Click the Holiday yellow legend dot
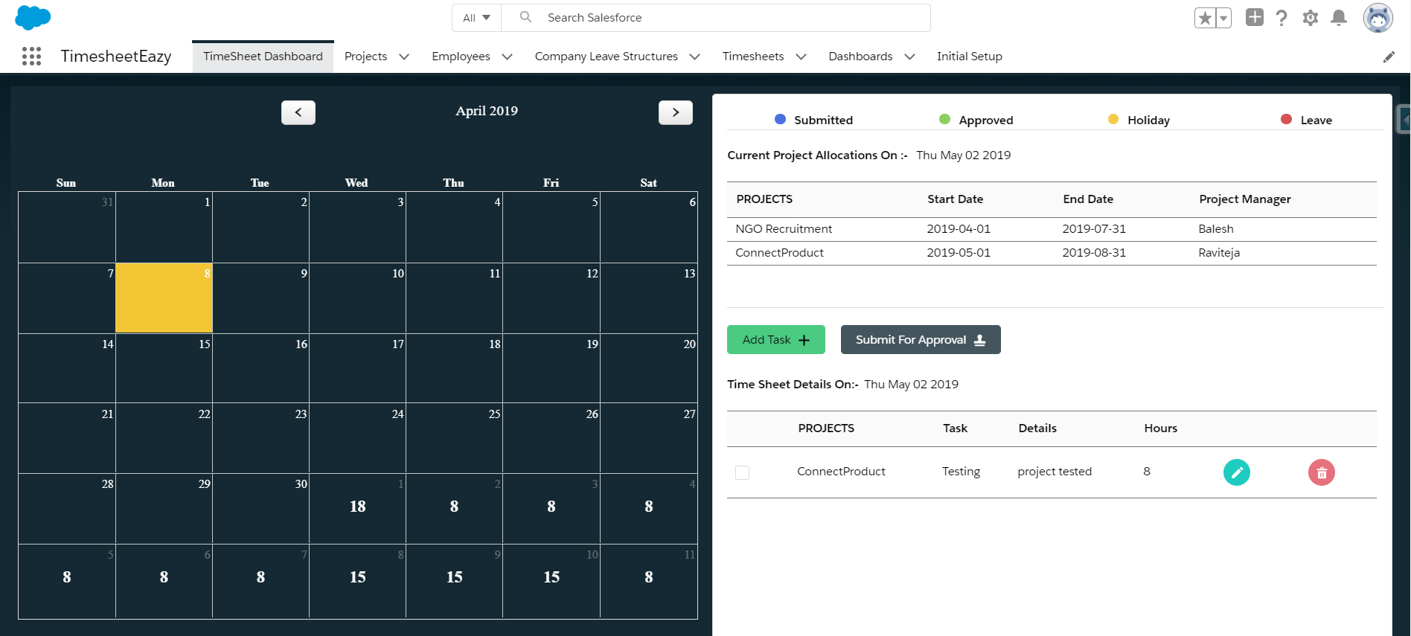 click(x=1113, y=119)
